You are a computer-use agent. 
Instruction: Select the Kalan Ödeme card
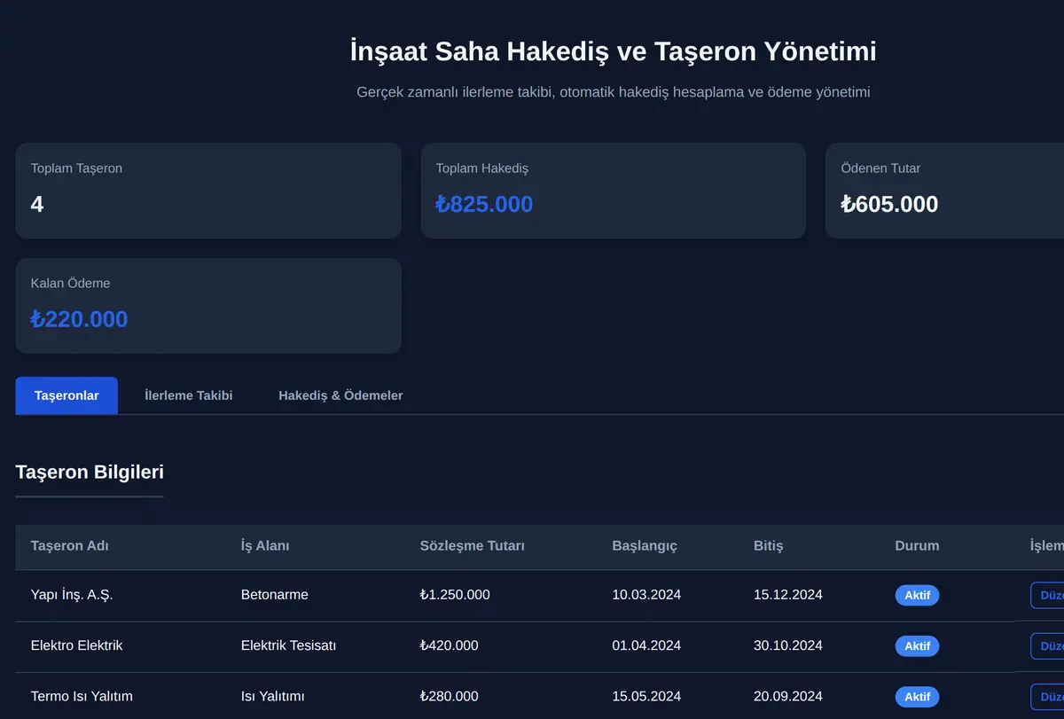(208, 306)
